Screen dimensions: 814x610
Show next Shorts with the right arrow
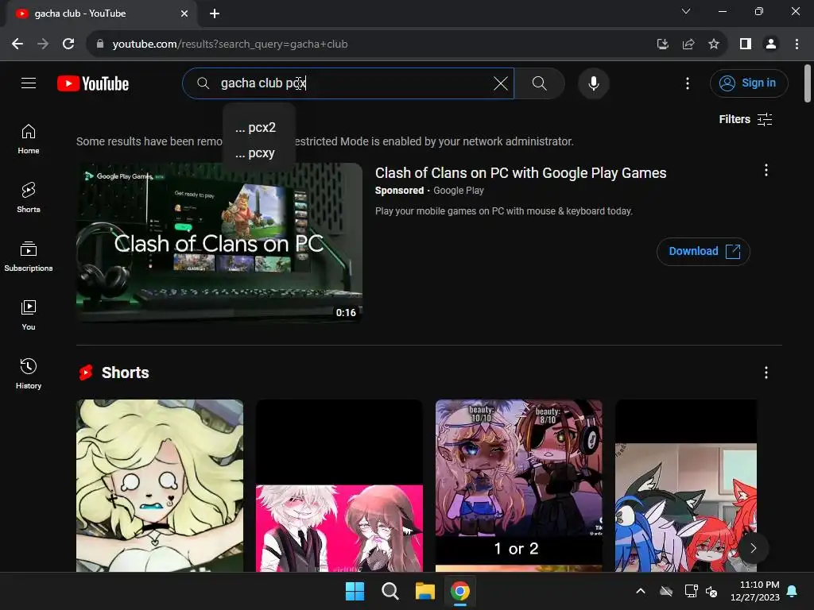753,548
